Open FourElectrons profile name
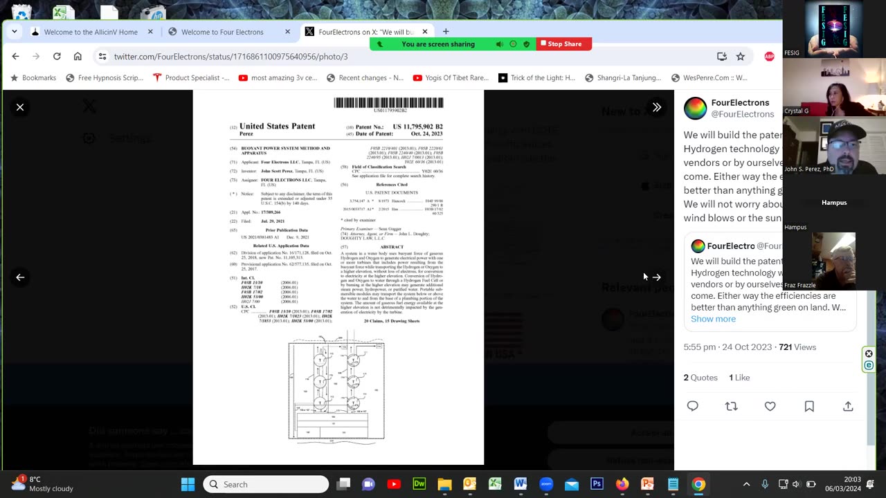The height and width of the screenshot is (498, 886). [740, 102]
